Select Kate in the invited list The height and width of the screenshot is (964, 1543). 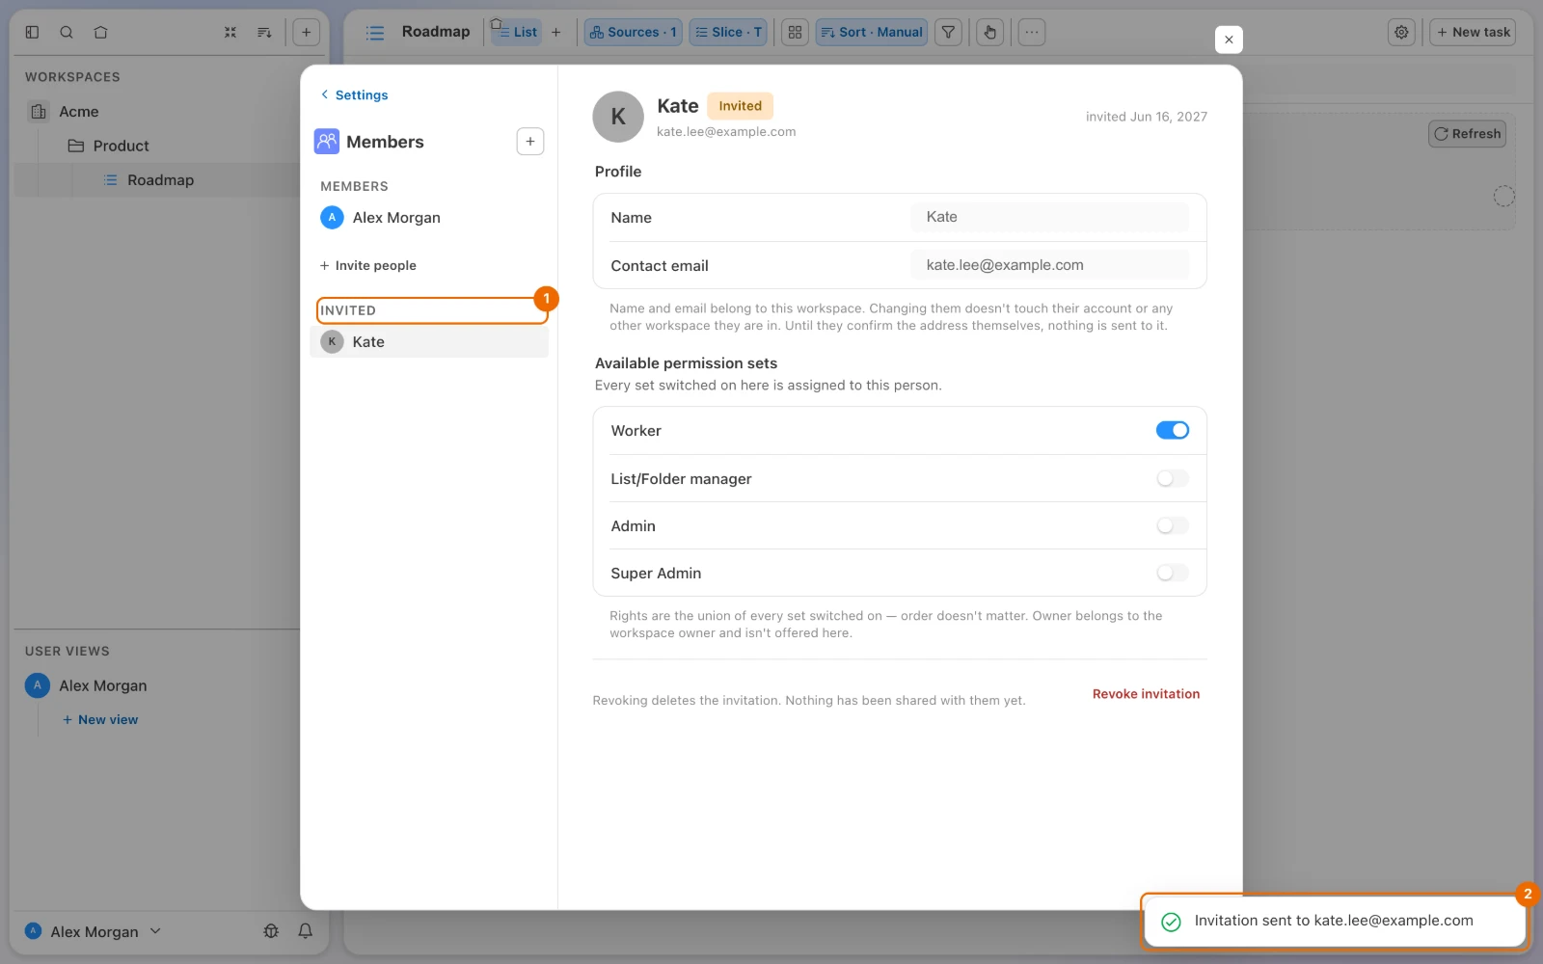(x=429, y=342)
